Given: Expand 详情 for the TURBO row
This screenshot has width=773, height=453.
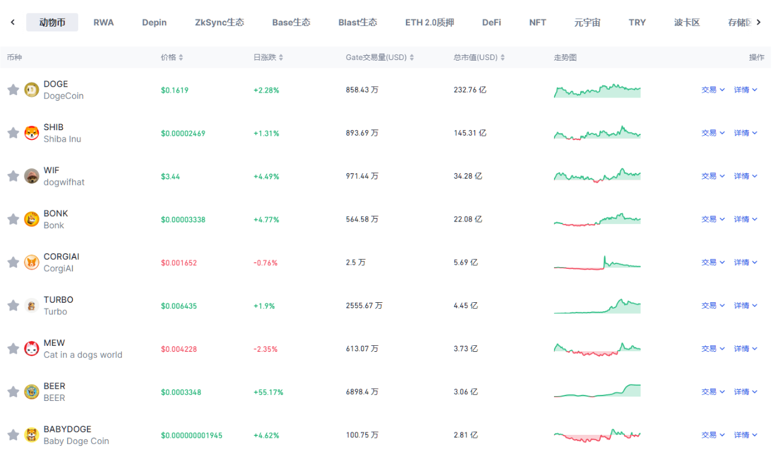Looking at the screenshot, I should click(746, 306).
